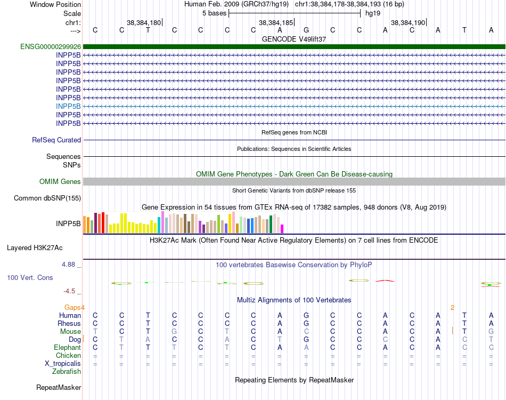Open the OMIM Gene Phenotypes track title
The image size is (506, 400).
(294, 174)
